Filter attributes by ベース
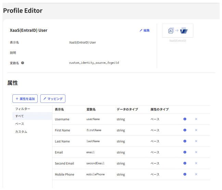The width and height of the screenshot is (222, 190). (x=20, y=124)
